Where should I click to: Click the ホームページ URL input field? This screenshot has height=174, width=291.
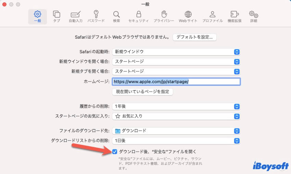176,82
